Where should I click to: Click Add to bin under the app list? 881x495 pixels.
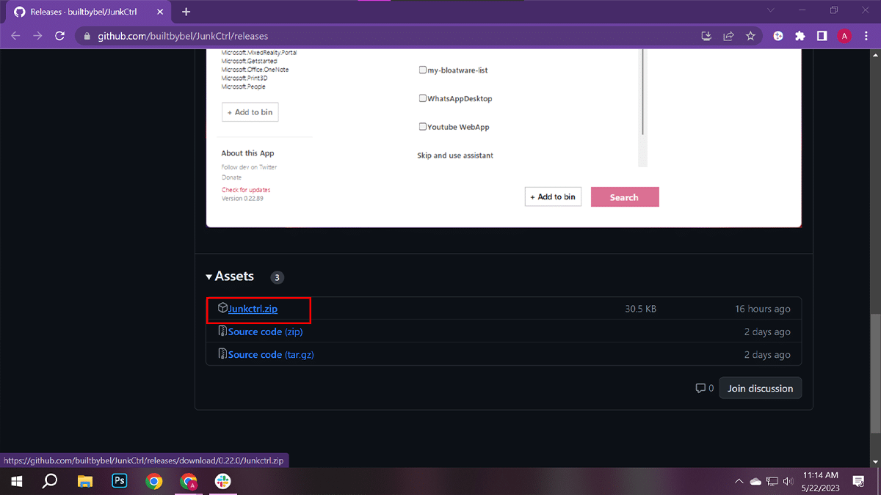[250, 112]
